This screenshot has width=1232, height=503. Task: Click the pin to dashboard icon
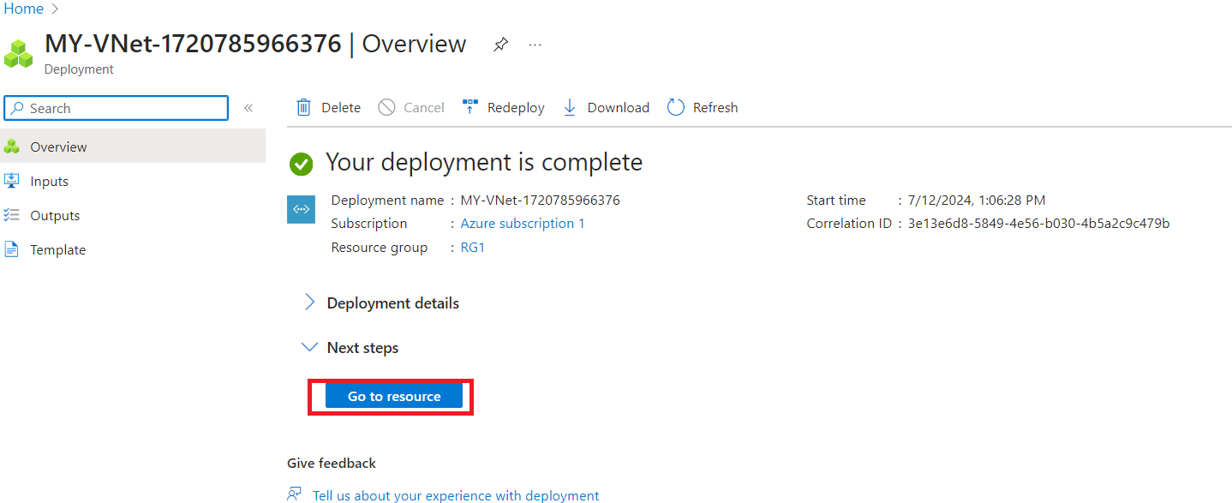coord(500,45)
